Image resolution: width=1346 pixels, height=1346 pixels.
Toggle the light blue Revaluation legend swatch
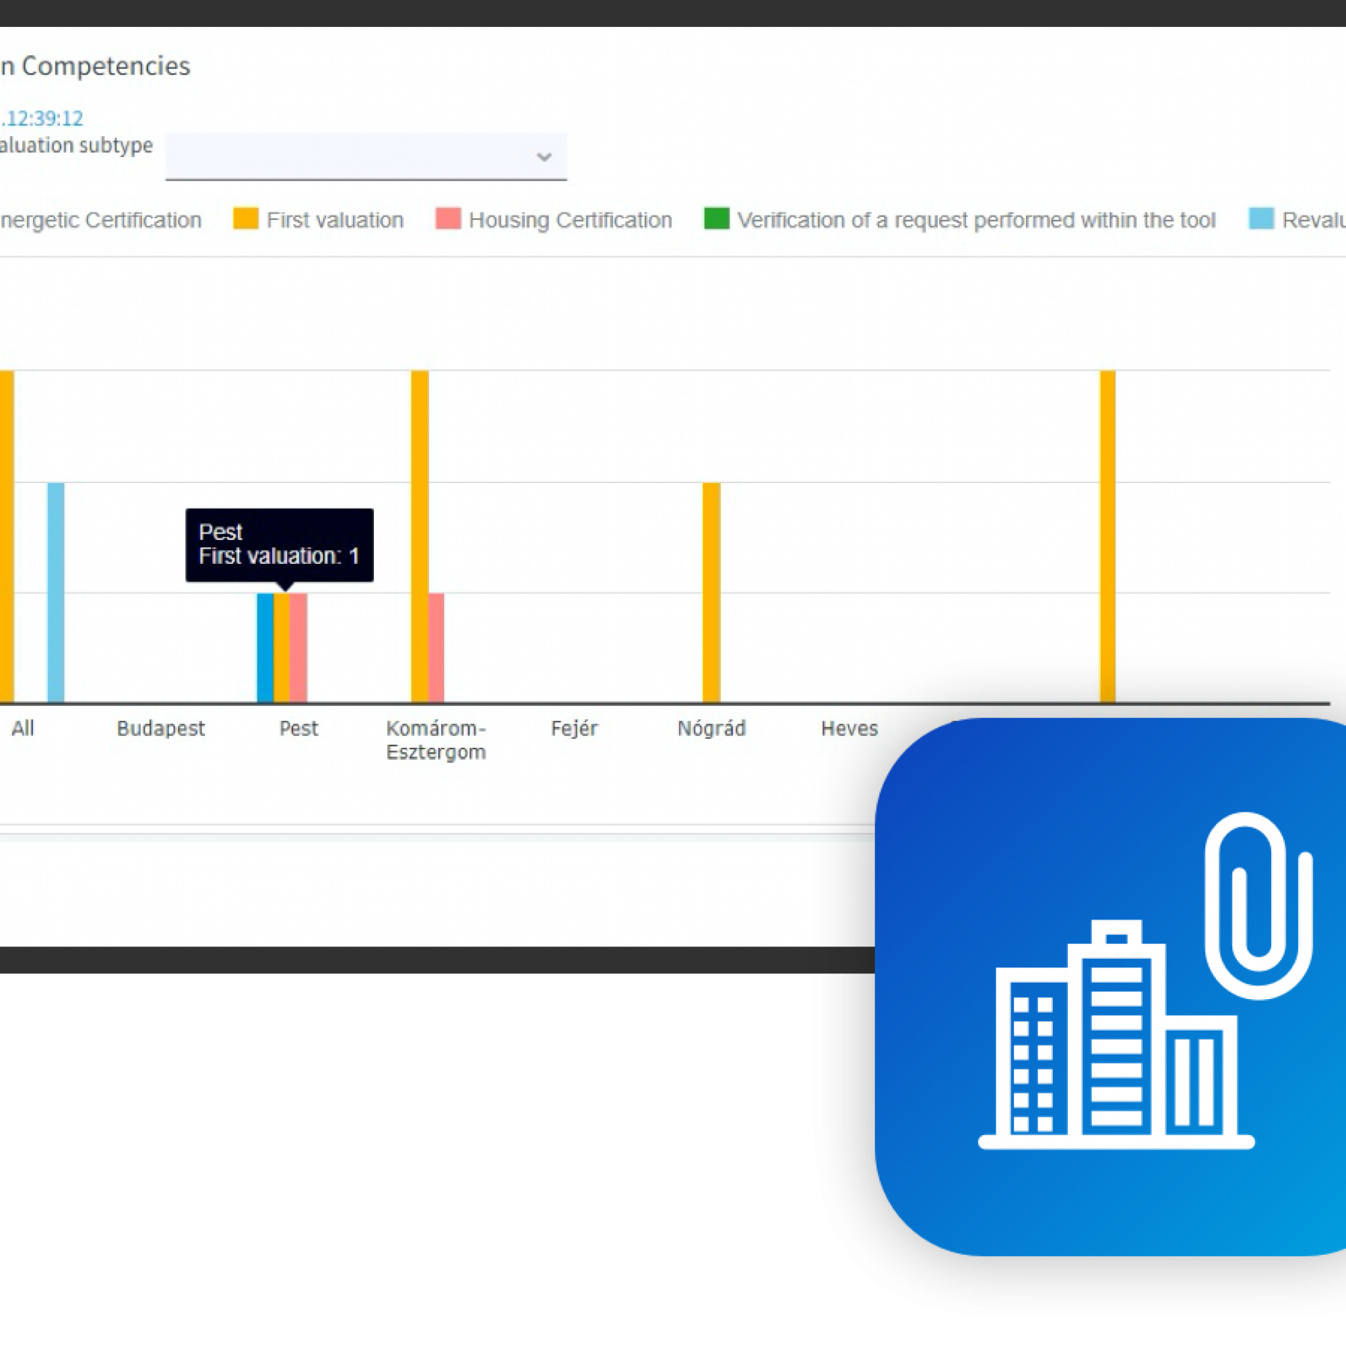pyautogui.click(x=1261, y=219)
